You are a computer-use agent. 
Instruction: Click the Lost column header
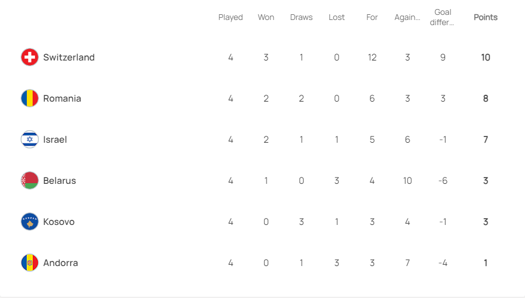point(337,17)
